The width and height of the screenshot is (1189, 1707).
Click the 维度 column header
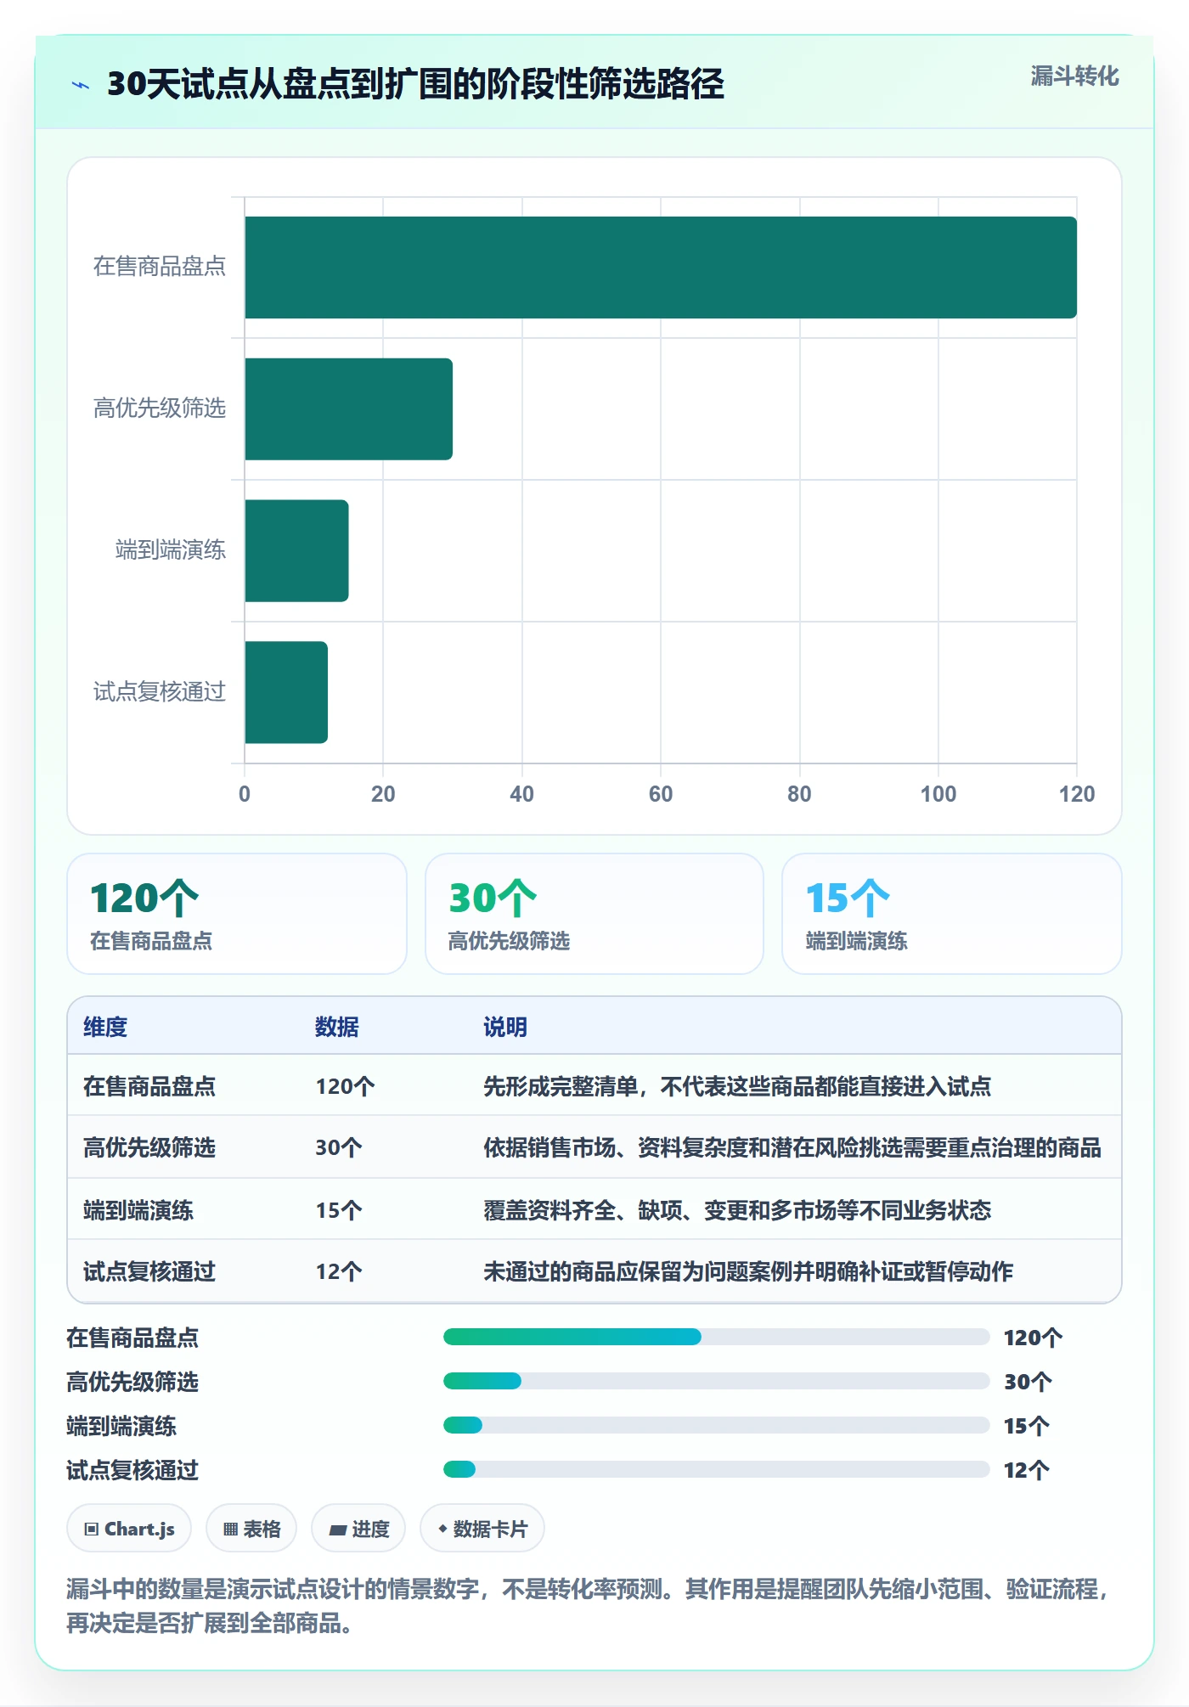(x=105, y=1027)
